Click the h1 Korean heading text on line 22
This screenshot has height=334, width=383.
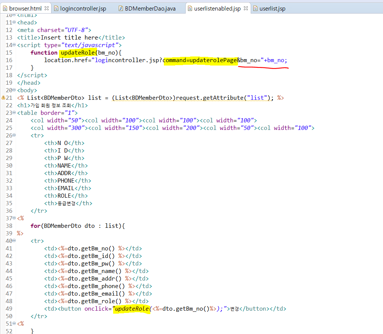coord(51,105)
